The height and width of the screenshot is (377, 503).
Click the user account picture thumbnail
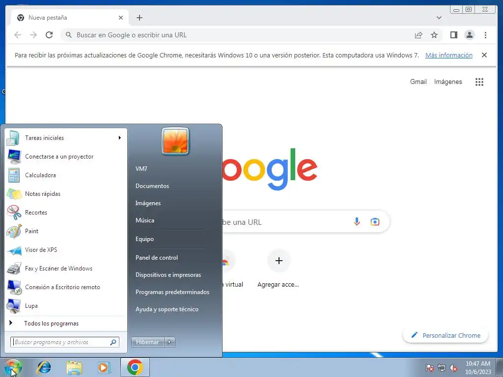click(x=175, y=141)
